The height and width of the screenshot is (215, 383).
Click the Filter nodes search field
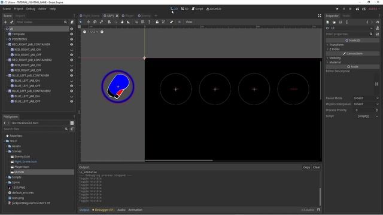pyautogui.click(x=41, y=22)
